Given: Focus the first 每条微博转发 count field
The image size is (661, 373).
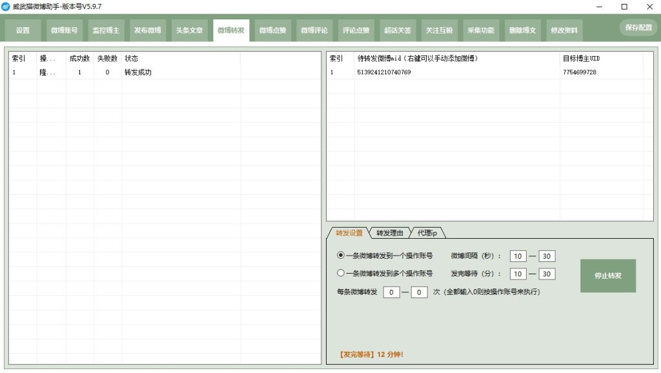Looking at the screenshot, I should pos(391,292).
